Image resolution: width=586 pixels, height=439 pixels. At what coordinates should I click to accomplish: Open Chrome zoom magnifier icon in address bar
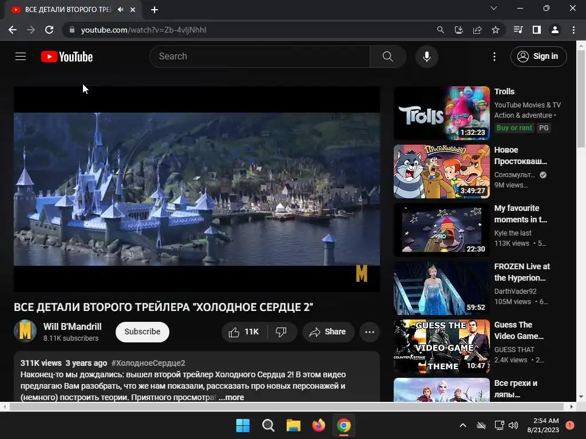(x=441, y=30)
